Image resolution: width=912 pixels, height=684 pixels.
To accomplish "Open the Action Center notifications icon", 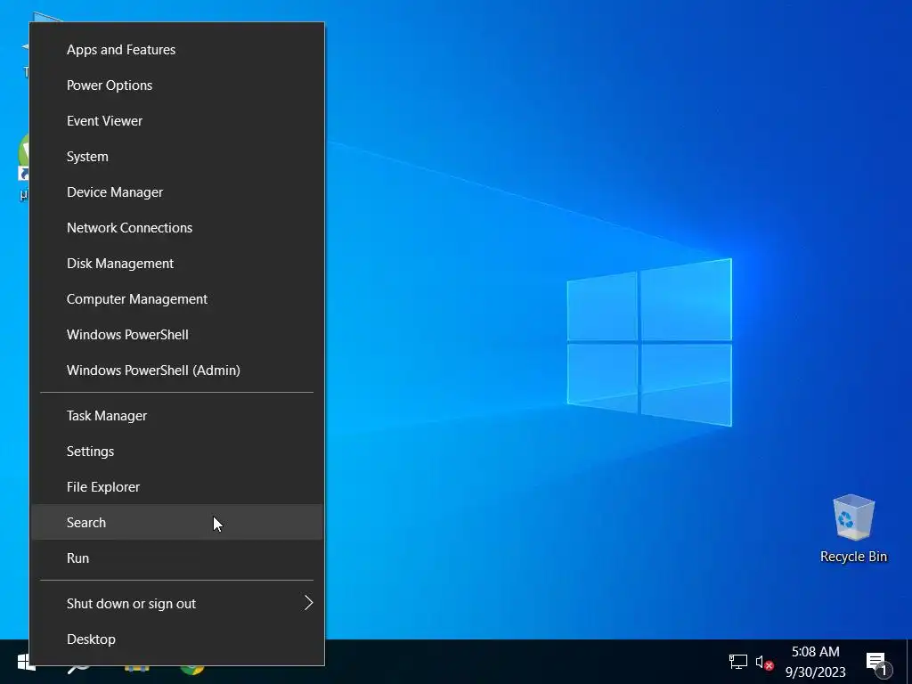I will 878,663.
